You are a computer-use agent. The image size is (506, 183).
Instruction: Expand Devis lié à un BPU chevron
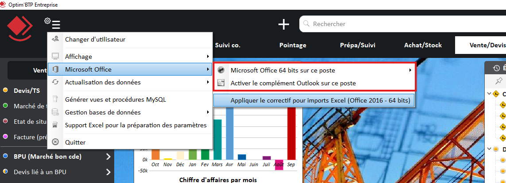click(x=108, y=172)
